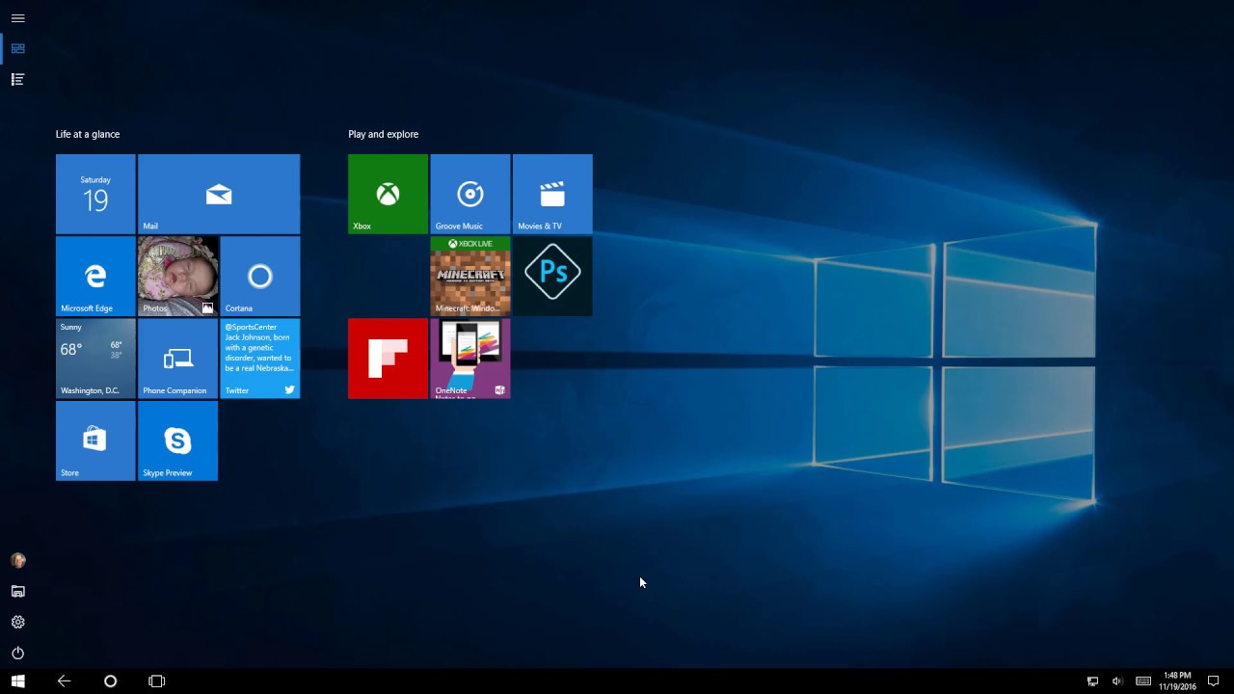This screenshot has width=1234, height=694.
Task: Open the Phone Companion tile
Action: pyautogui.click(x=177, y=359)
